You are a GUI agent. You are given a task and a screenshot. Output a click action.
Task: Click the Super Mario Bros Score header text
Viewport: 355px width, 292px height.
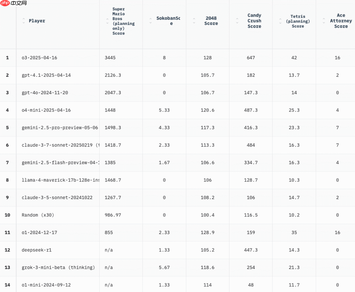pos(123,21)
